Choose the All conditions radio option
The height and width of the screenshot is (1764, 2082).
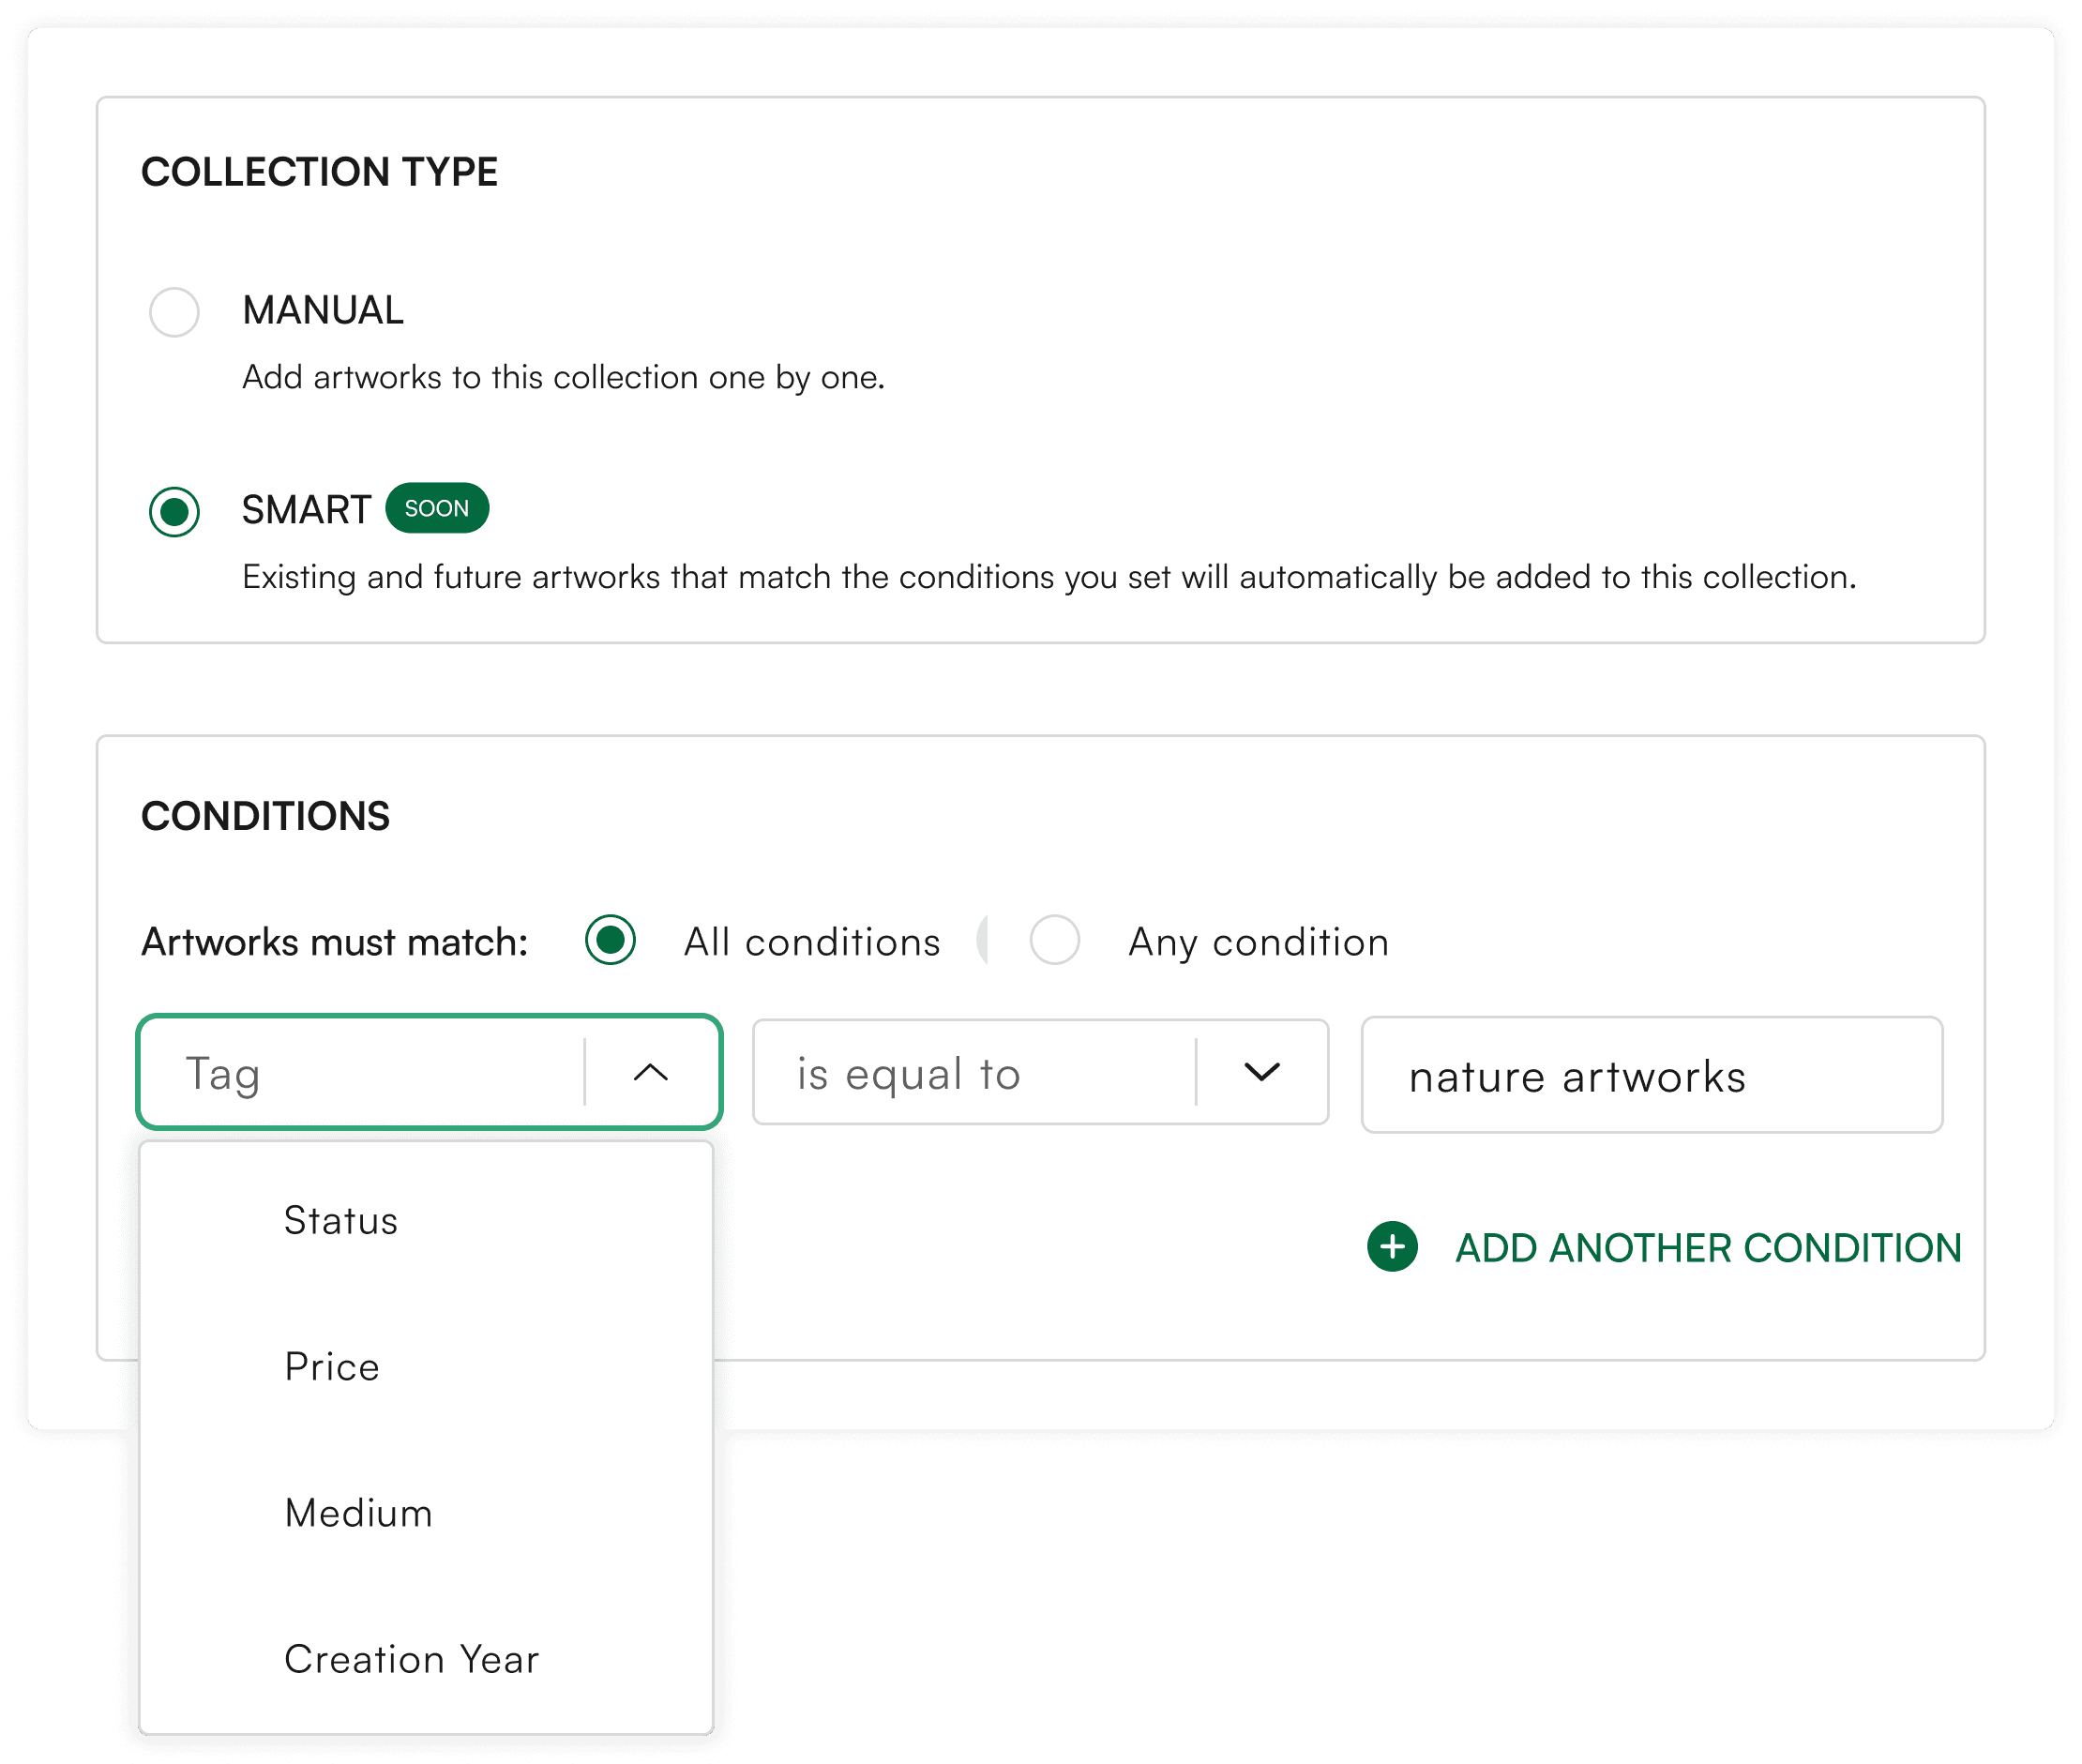(610, 940)
